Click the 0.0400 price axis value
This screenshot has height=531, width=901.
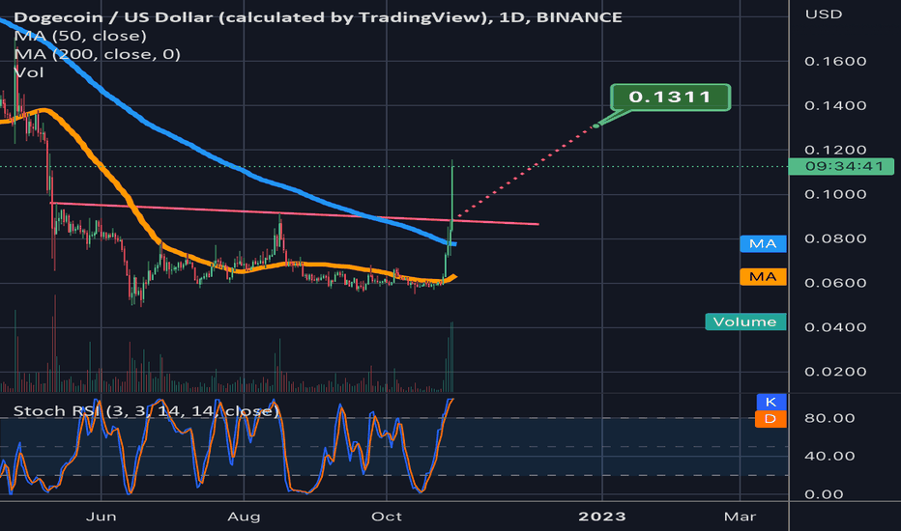[835, 327]
